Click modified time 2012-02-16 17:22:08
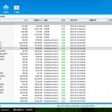Viewport: 112px width, 112px height. pyautogui.click(x=78, y=51)
